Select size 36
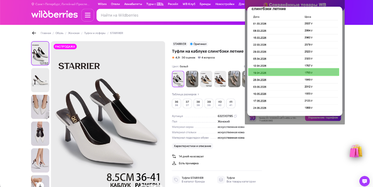 coord(177,103)
